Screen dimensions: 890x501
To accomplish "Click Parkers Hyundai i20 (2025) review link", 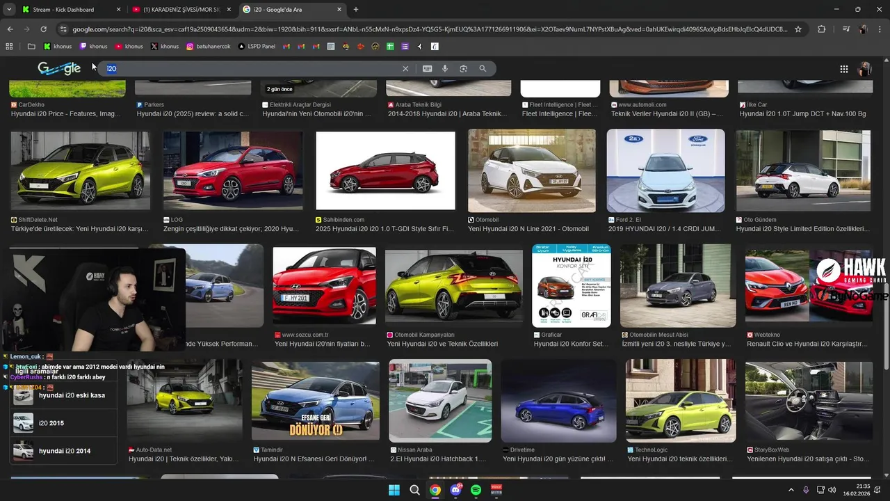I will click(x=193, y=113).
